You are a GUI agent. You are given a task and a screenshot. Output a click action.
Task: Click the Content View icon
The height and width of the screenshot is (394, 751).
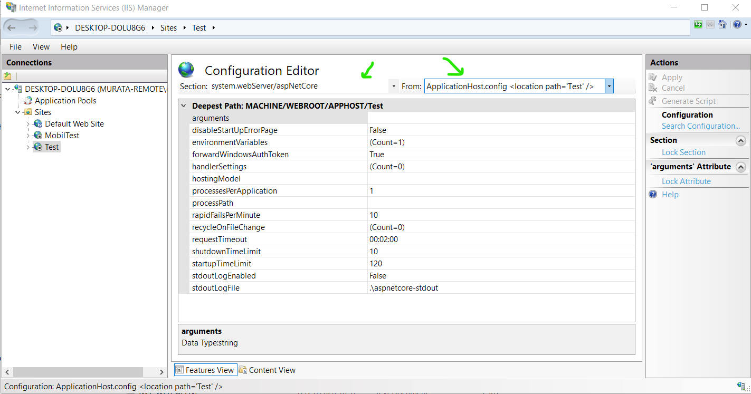point(243,370)
